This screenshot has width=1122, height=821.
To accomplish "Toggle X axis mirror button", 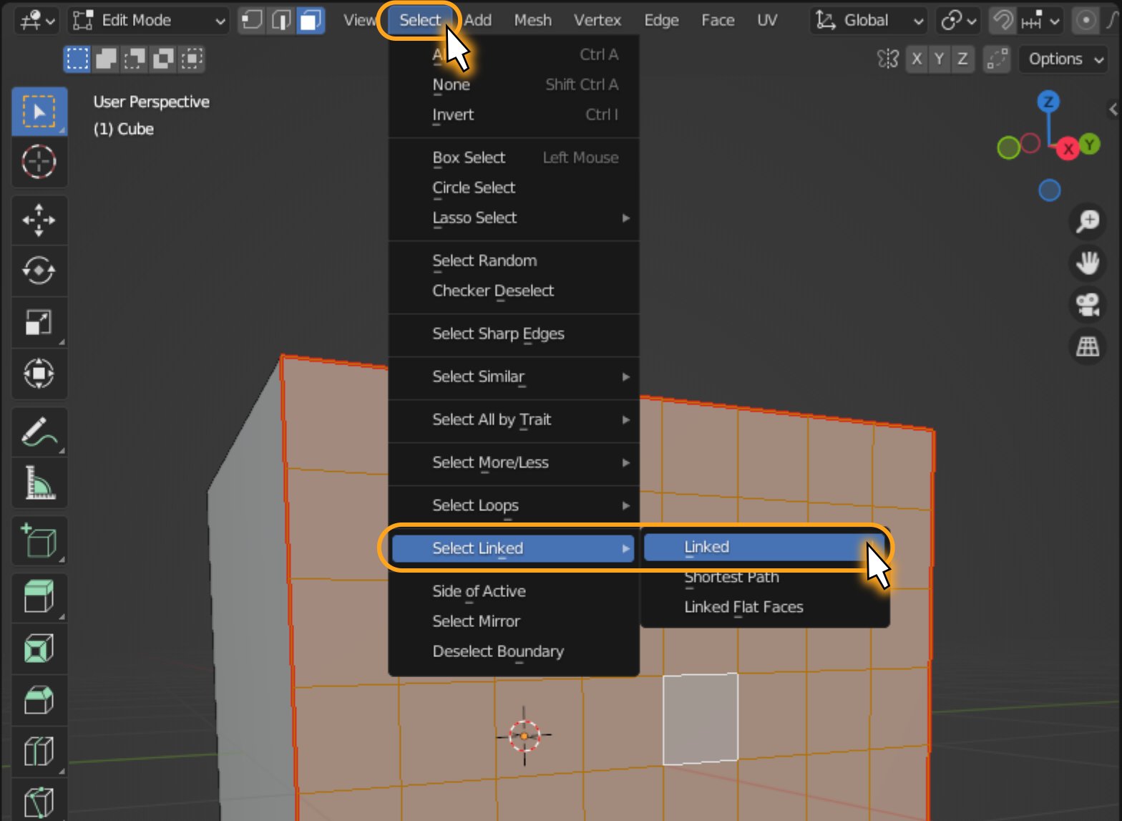I will 916,59.
